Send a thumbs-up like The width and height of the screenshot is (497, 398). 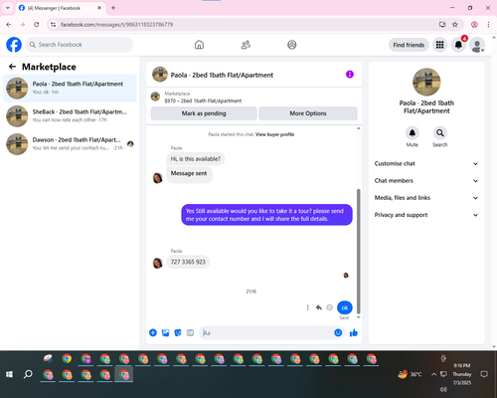[354, 332]
